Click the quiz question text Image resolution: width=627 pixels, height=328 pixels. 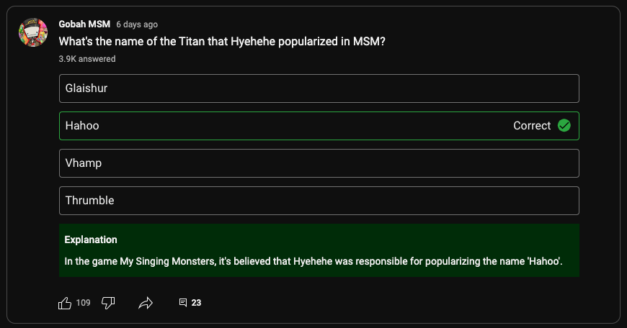pyautogui.click(x=222, y=42)
